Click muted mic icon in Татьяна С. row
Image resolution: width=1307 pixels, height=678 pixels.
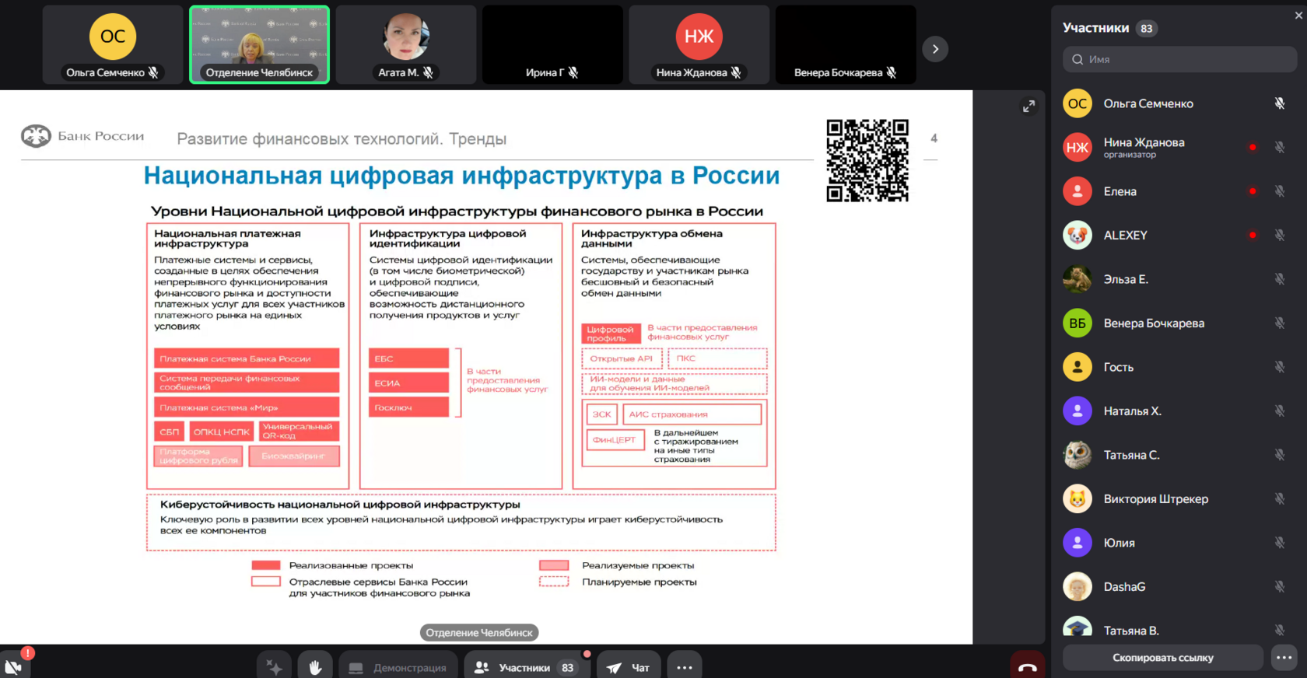1280,455
